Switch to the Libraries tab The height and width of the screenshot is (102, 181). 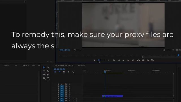tap(6, 65)
